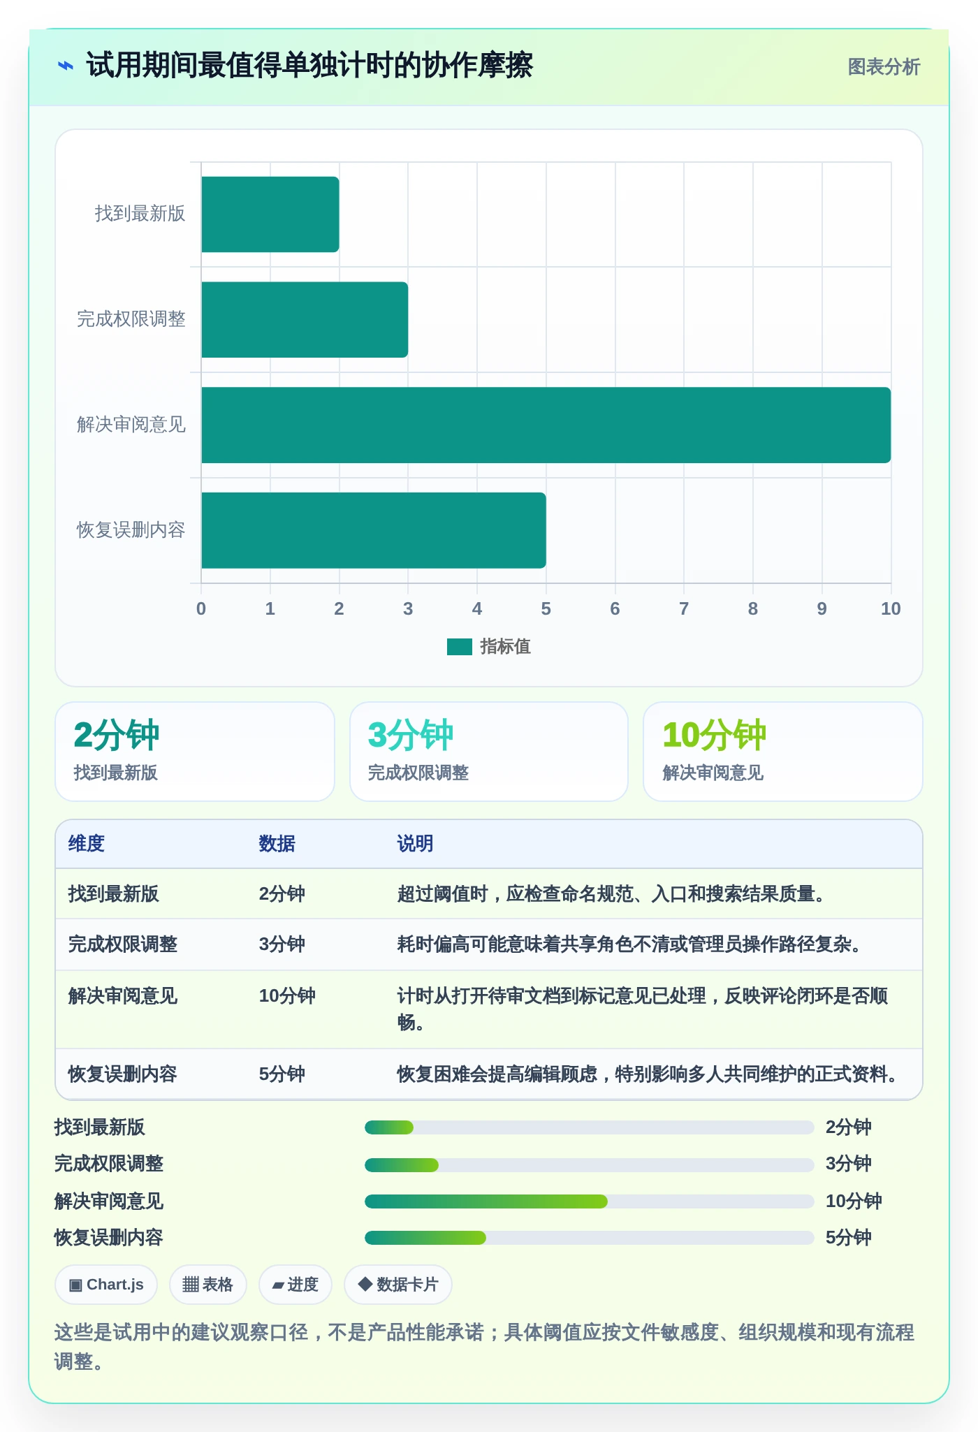
Task: Click the x-axis tick label 5
Action: (546, 609)
